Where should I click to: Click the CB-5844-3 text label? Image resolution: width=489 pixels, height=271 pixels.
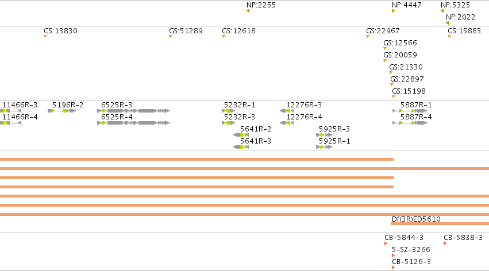coord(404,238)
